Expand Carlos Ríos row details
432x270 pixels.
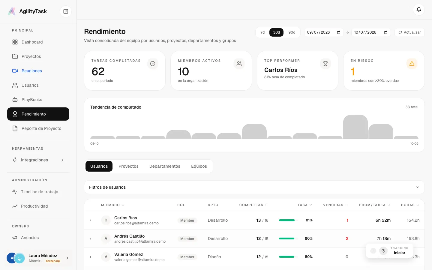click(x=90, y=220)
